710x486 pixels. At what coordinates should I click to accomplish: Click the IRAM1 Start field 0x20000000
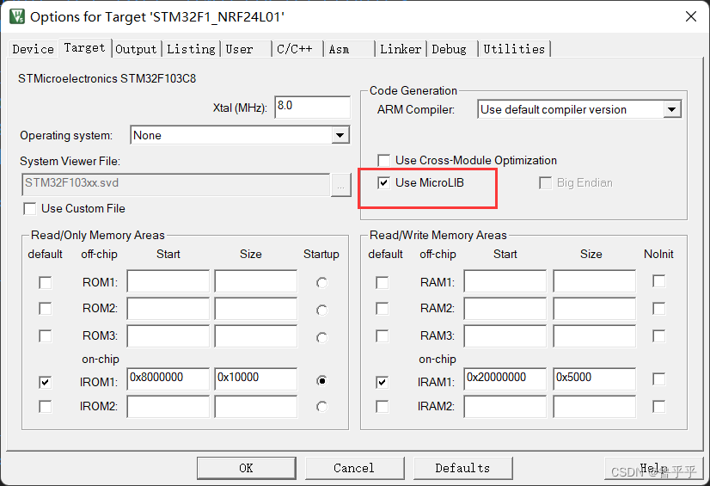(505, 378)
